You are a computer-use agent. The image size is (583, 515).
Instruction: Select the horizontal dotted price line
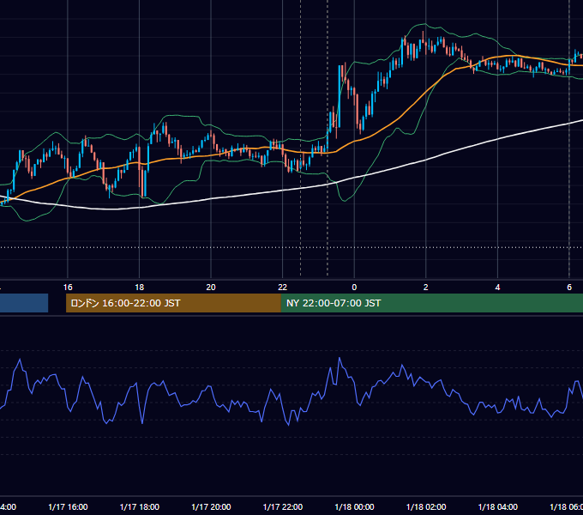[291, 247]
